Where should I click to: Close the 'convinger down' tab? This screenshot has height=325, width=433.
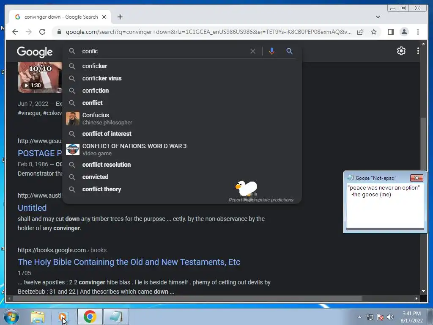104,17
